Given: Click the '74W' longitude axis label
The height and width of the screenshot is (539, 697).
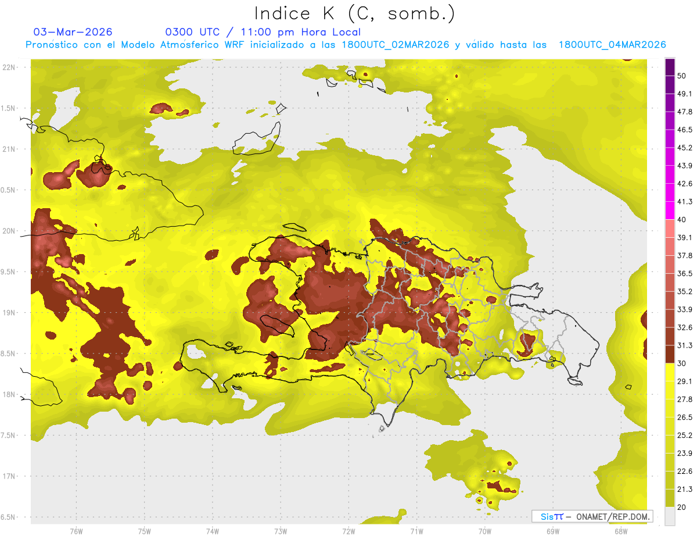Looking at the screenshot, I should click(x=213, y=531).
